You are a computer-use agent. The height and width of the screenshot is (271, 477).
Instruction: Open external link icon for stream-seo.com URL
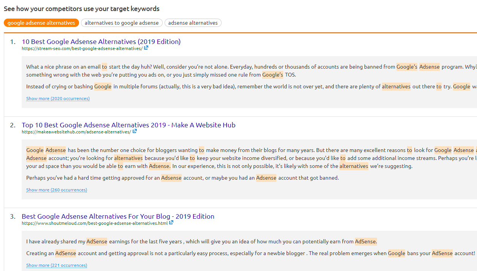tap(146, 48)
